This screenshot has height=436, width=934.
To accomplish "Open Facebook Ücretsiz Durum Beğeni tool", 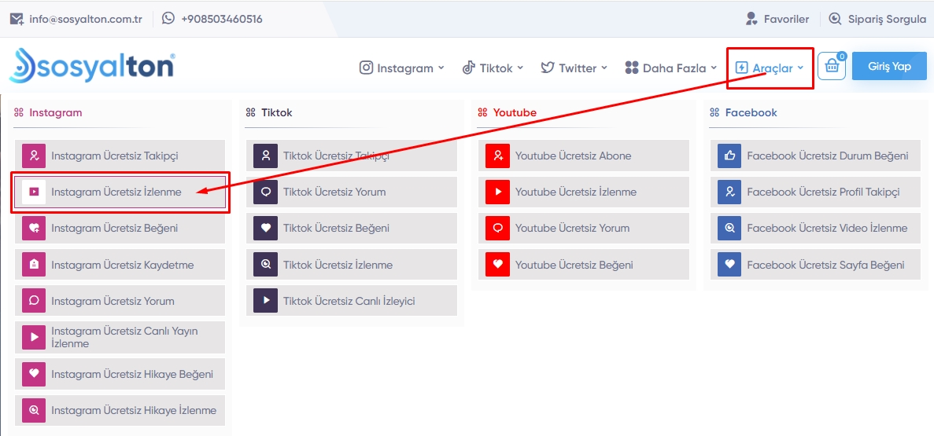I will coord(815,156).
